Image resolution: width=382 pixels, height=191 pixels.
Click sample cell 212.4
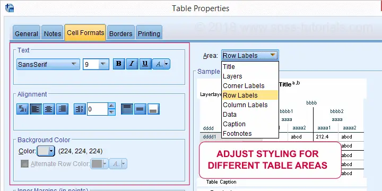coord(322,137)
